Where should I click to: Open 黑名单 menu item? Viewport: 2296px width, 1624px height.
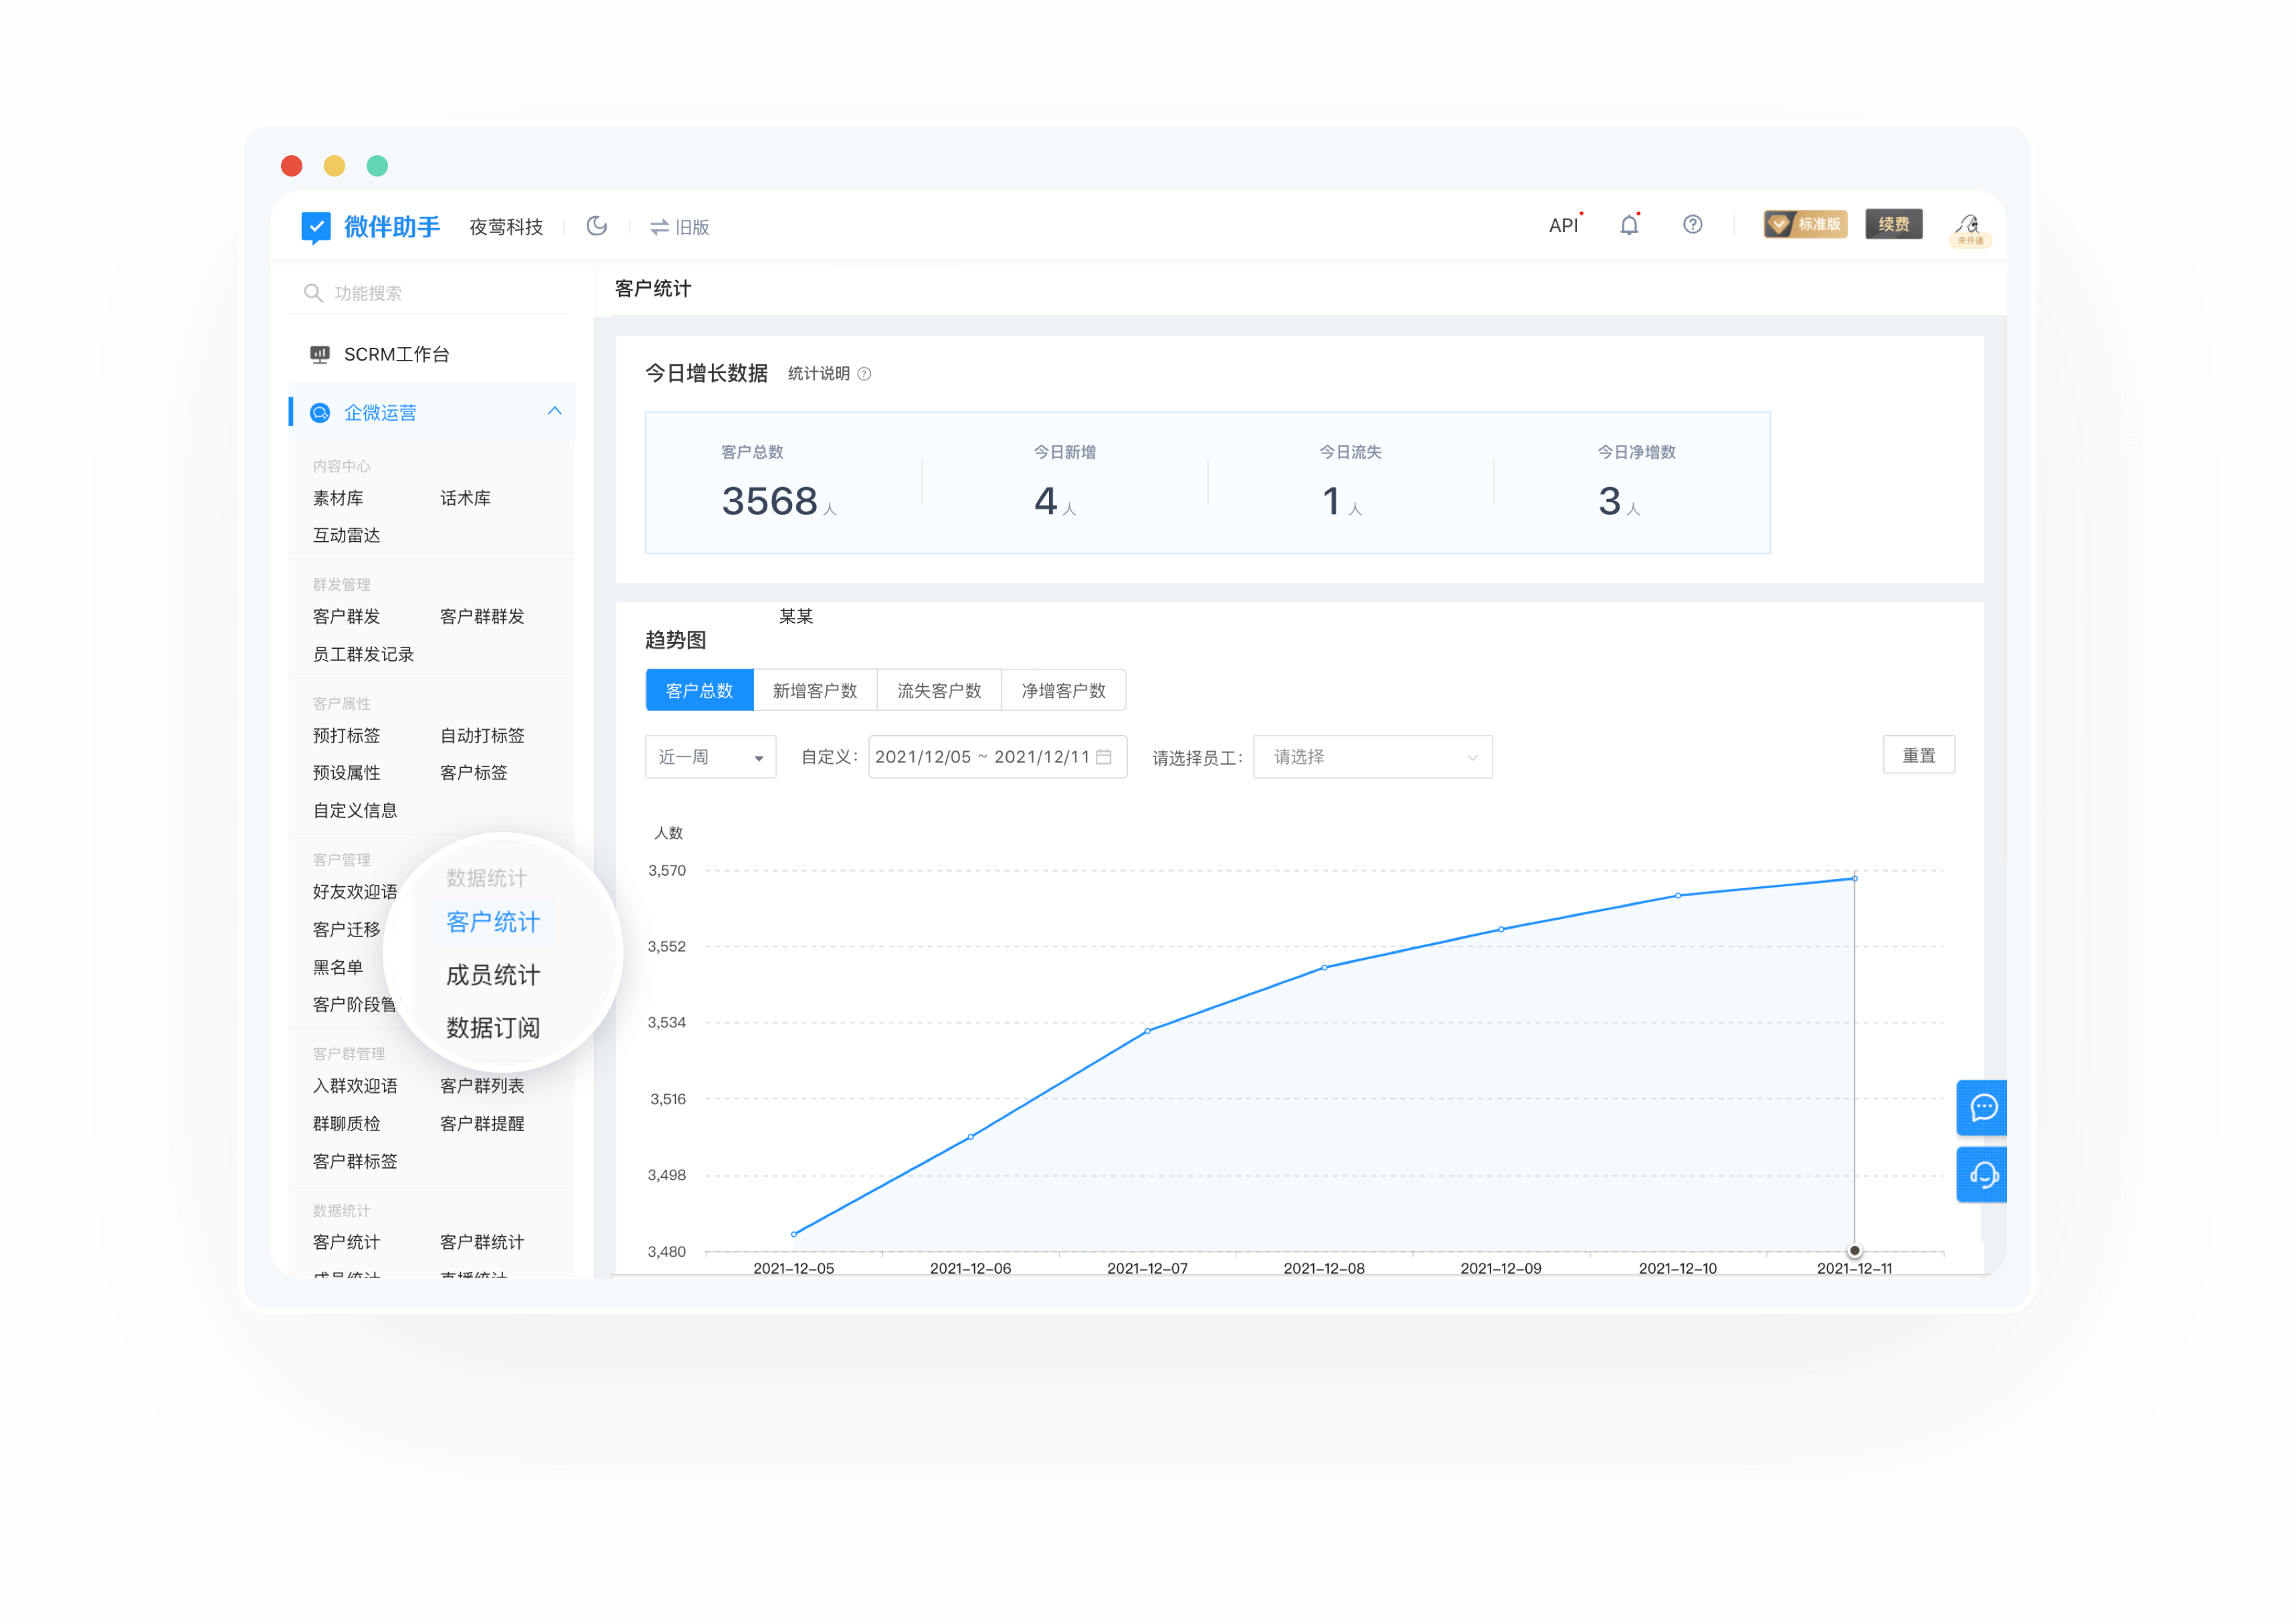[x=338, y=967]
